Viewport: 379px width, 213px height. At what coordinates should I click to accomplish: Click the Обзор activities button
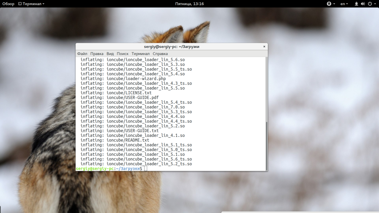[8, 4]
